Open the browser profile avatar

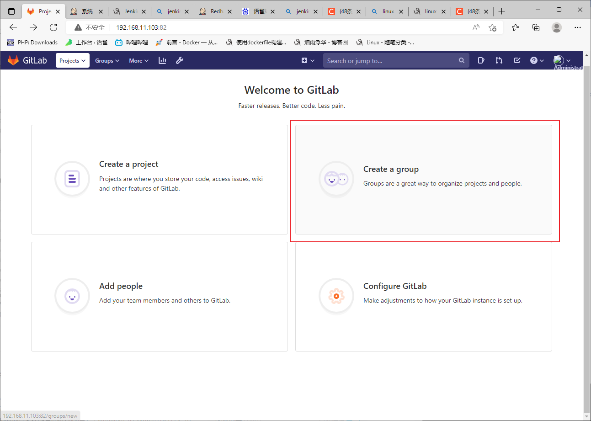click(557, 27)
